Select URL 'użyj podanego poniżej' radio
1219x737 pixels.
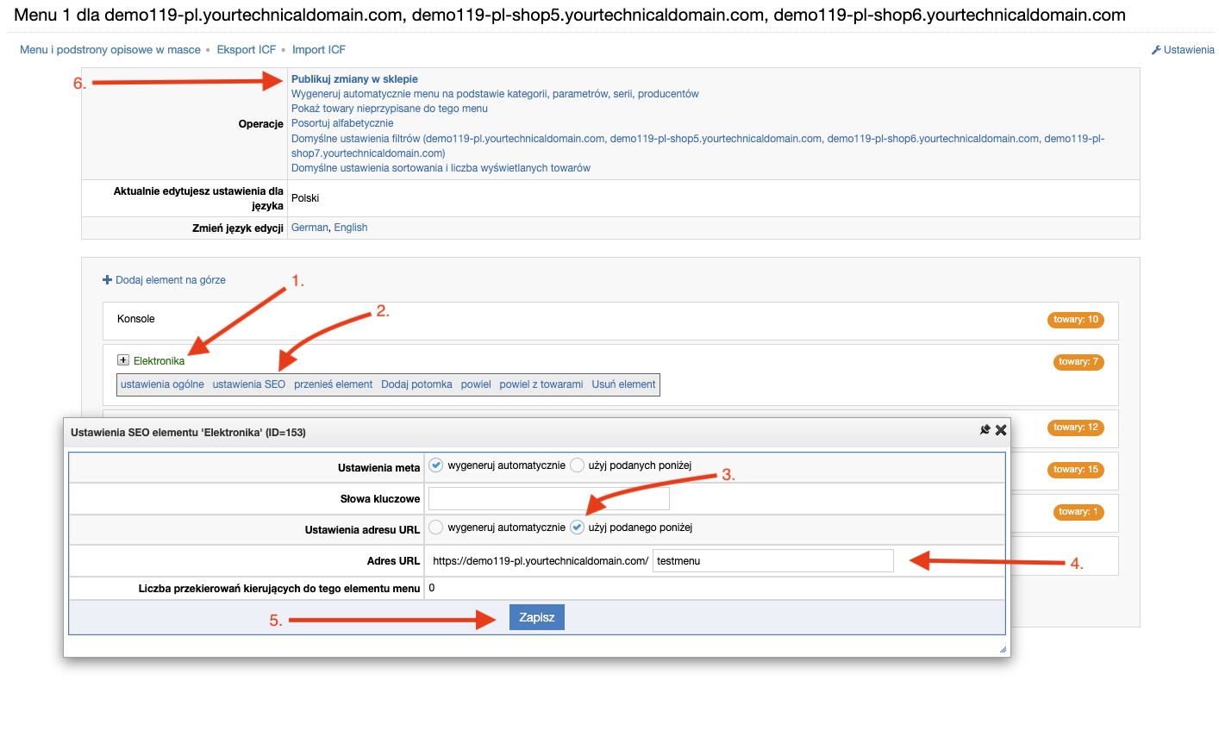[x=577, y=528]
